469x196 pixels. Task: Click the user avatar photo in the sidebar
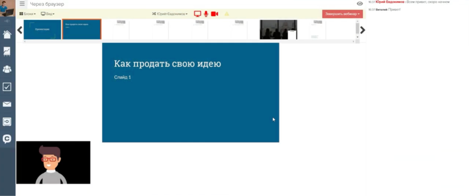[7, 8]
